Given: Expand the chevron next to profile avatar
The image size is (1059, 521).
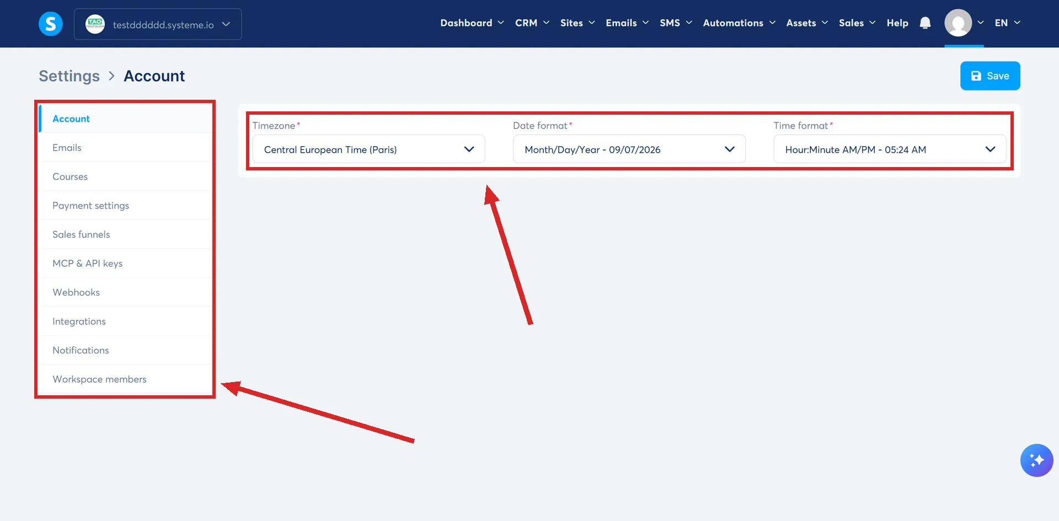Looking at the screenshot, I should pyautogui.click(x=980, y=23).
